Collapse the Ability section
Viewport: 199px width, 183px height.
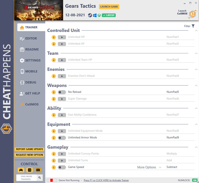196,108
